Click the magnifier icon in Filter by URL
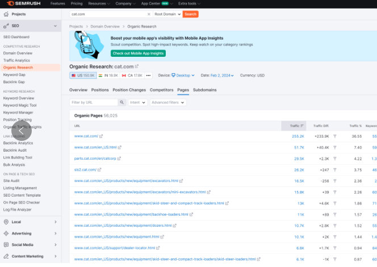 pyautogui.click(x=122, y=103)
